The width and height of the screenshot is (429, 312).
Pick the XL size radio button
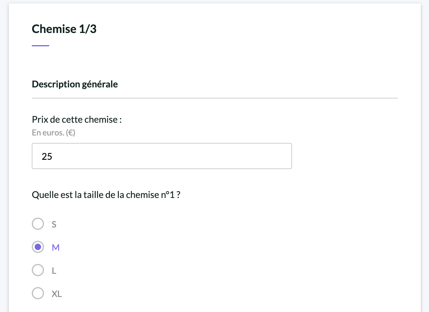pyautogui.click(x=38, y=293)
